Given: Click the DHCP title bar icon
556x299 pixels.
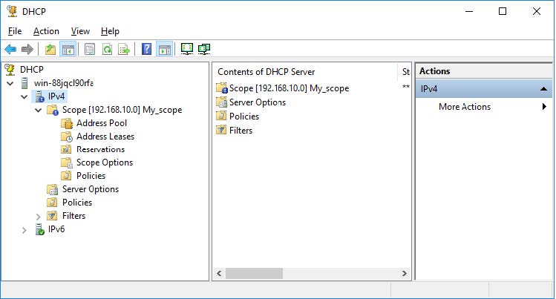Looking at the screenshot, I should pyautogui.click(x=12, y=11).
